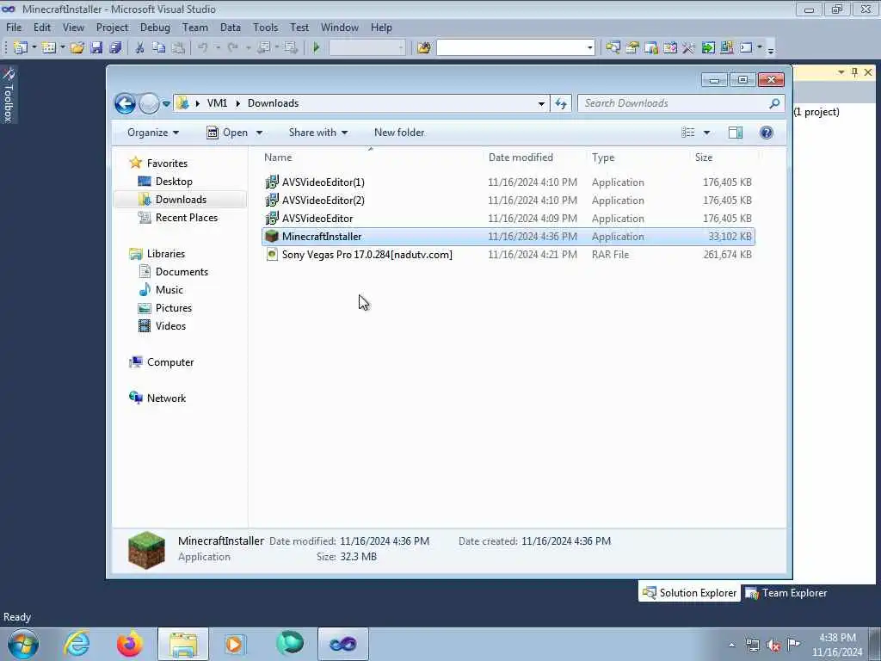Click search magnifier icon in Search Downloads
This screenshot has height=661, width=881.
(774, 103)
